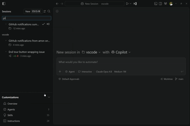Screen dimensions: 190x126
Task: Open the Agents customizations item
Action: pyautogui.click(x=26, y=109)
